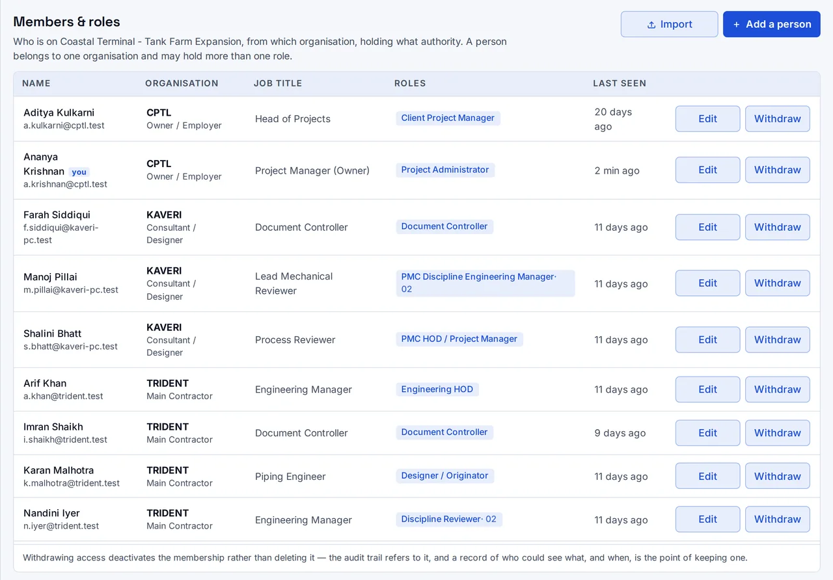
Task: Edit Manoj Pillai's roles
Action: [x=707, y=283]
